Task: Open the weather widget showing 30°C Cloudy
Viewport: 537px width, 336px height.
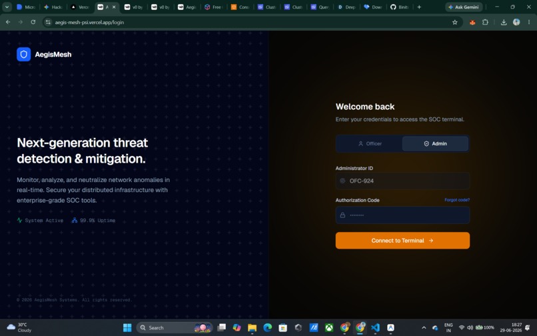Action: coord(20,328)
